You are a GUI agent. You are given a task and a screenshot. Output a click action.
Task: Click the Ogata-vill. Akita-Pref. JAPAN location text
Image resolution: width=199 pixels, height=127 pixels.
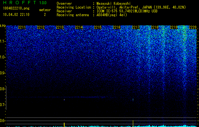coord(141,7)
